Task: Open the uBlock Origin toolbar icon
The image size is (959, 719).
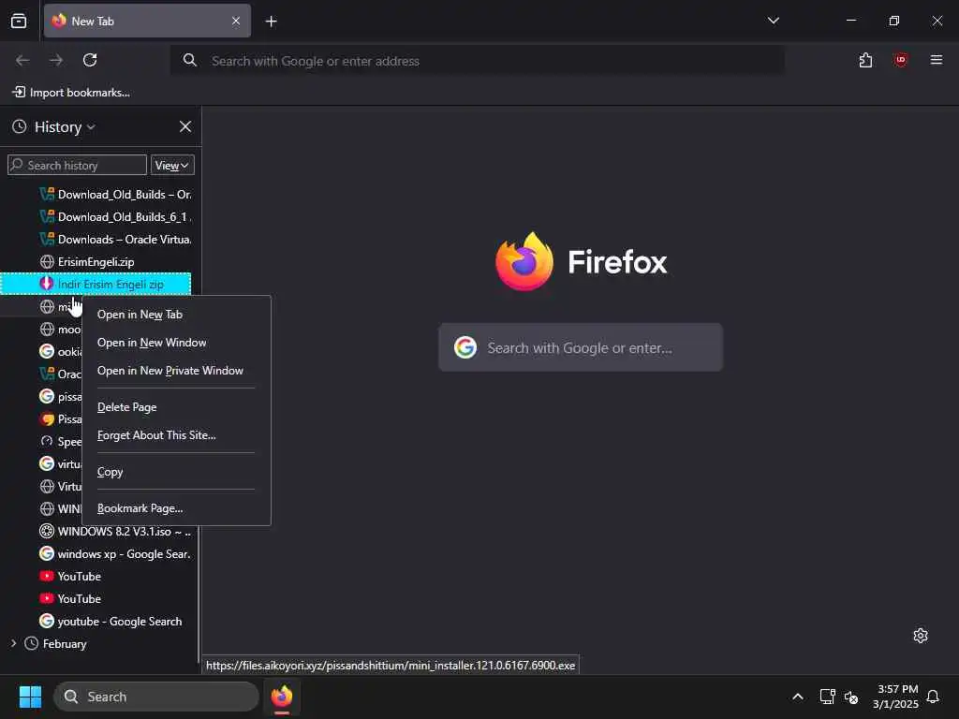Action: click(x=900, y=60)
